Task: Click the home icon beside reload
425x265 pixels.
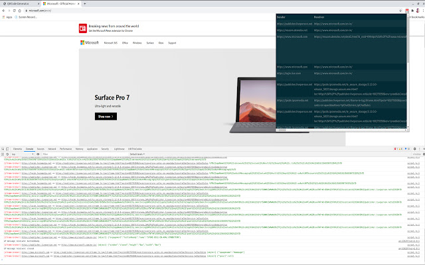Action: [x=19, y=11]
